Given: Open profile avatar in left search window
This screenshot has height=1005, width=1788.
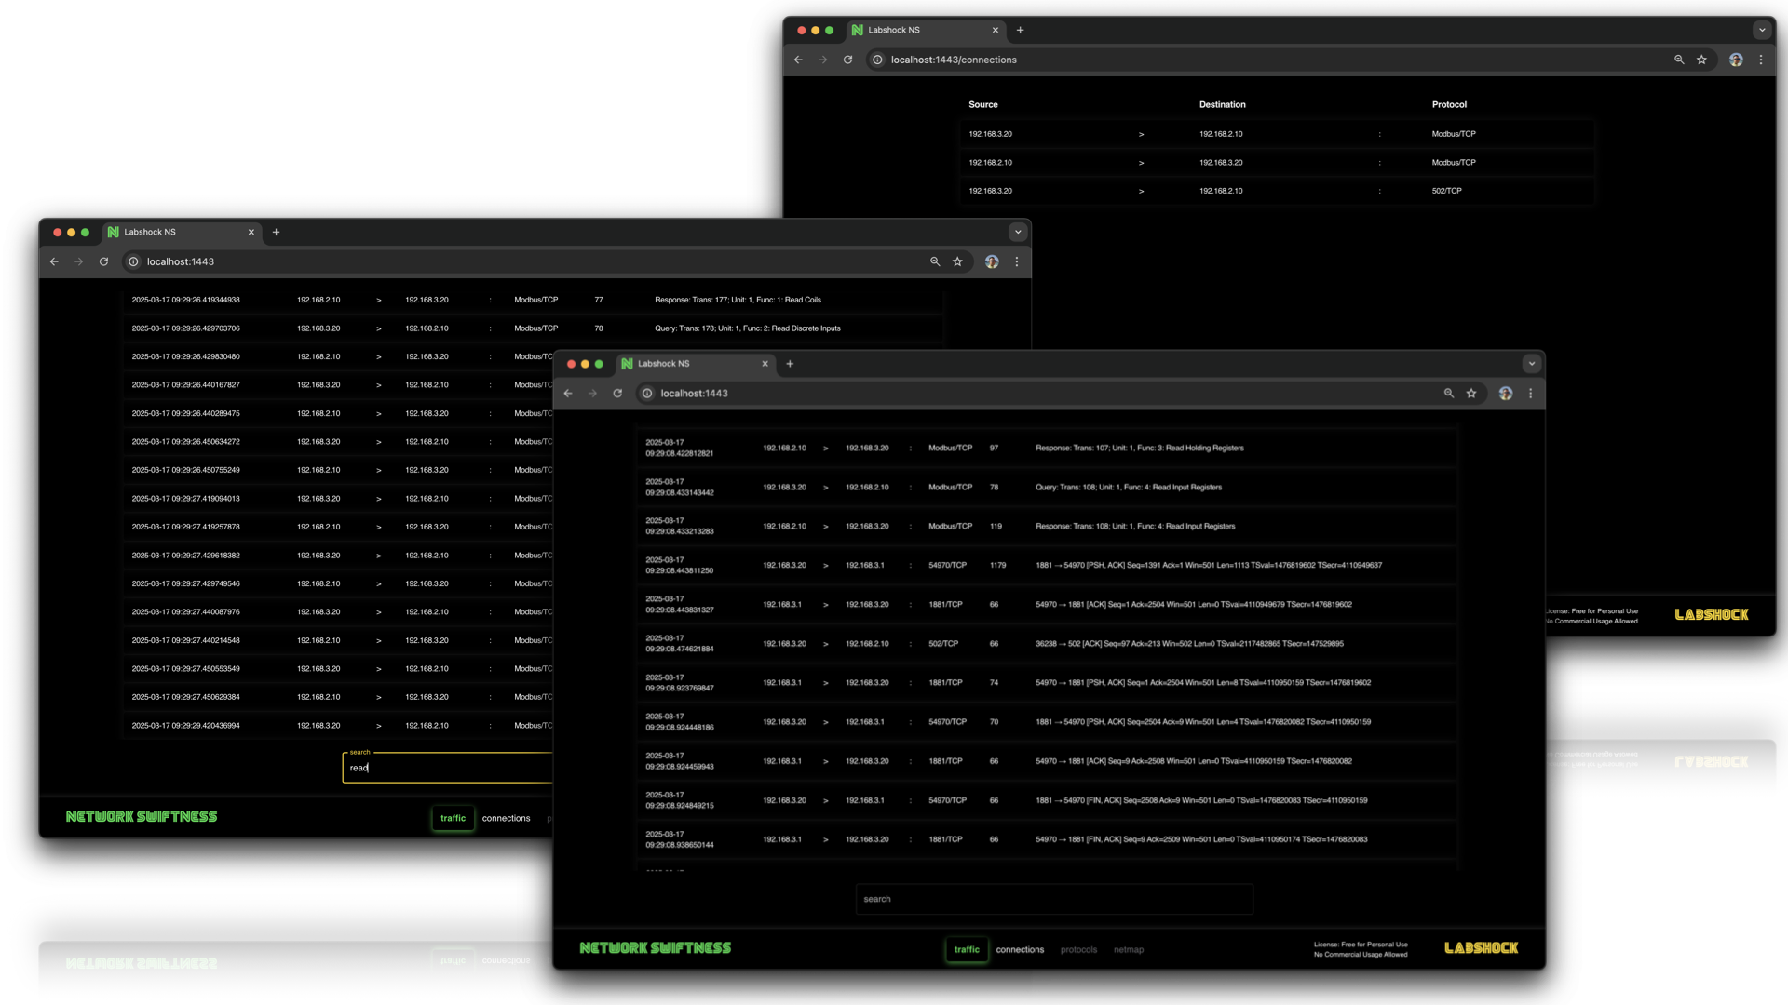Looking at the screenshot, I should (x=992, y=261).
